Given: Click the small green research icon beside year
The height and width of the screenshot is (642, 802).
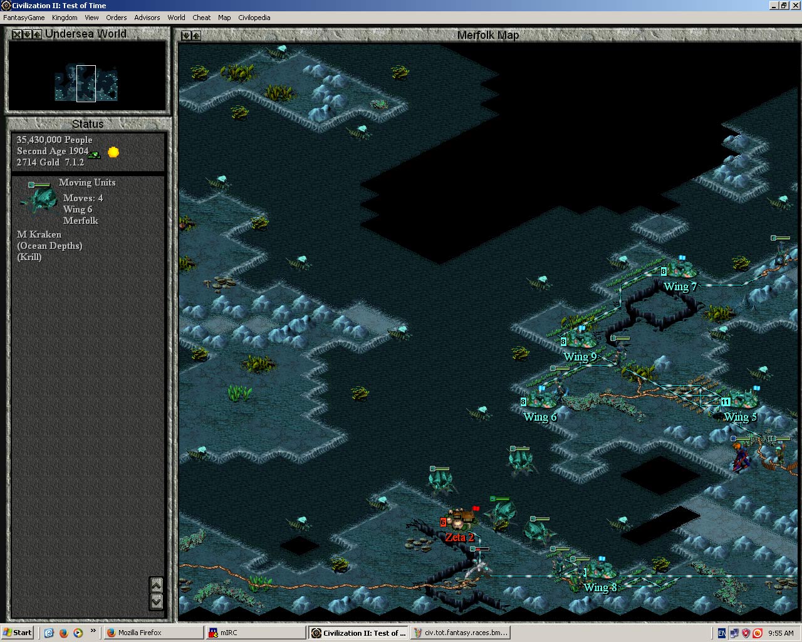Looking at the screenshot, I should 94,154.
